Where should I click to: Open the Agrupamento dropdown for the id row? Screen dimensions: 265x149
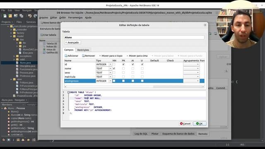(191, 65)
